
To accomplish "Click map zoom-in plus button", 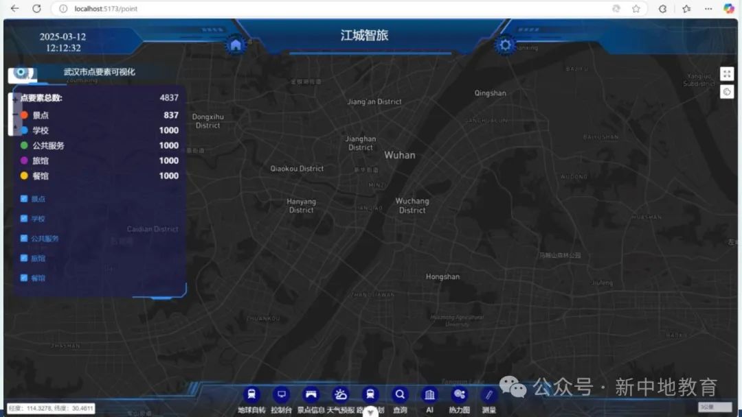I will point(14,99).
